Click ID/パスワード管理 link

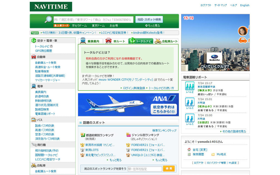pos(216,163)
